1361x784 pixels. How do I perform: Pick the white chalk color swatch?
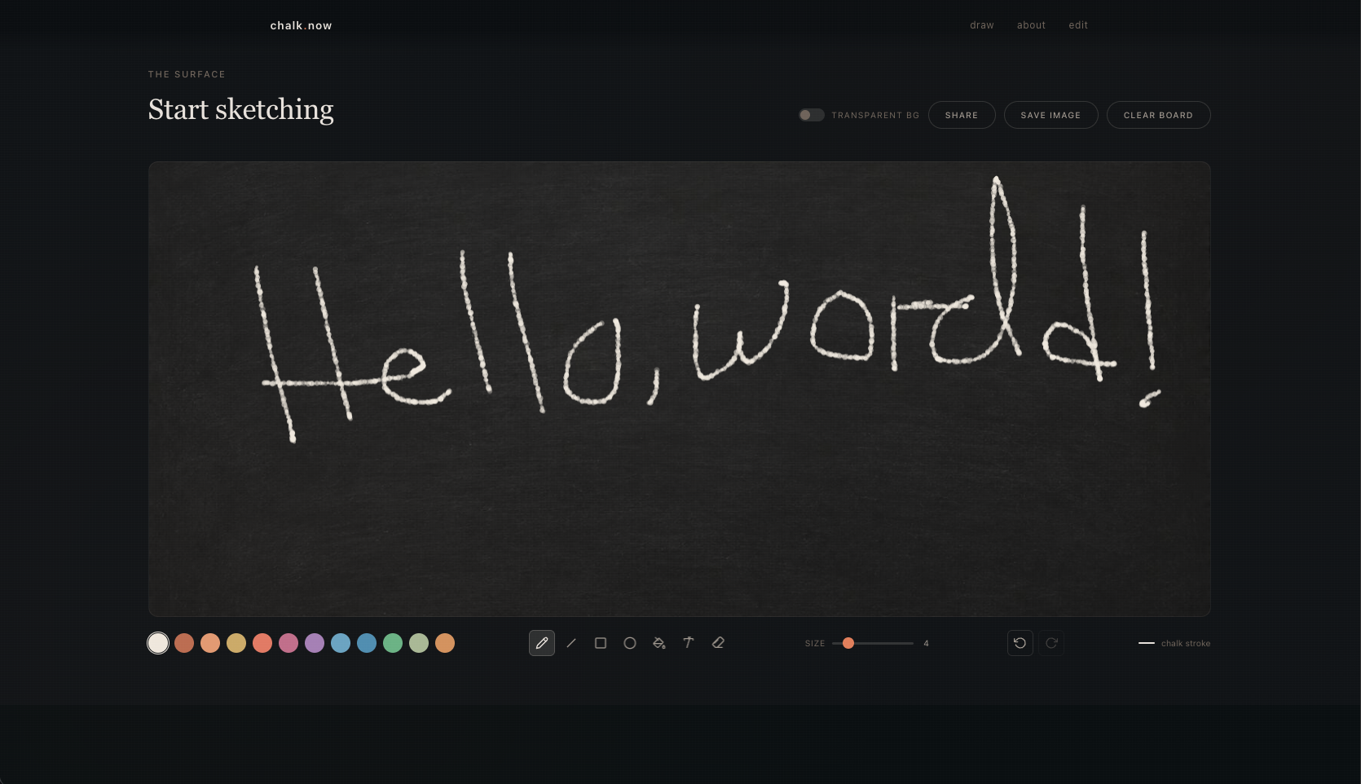[158, 643]
